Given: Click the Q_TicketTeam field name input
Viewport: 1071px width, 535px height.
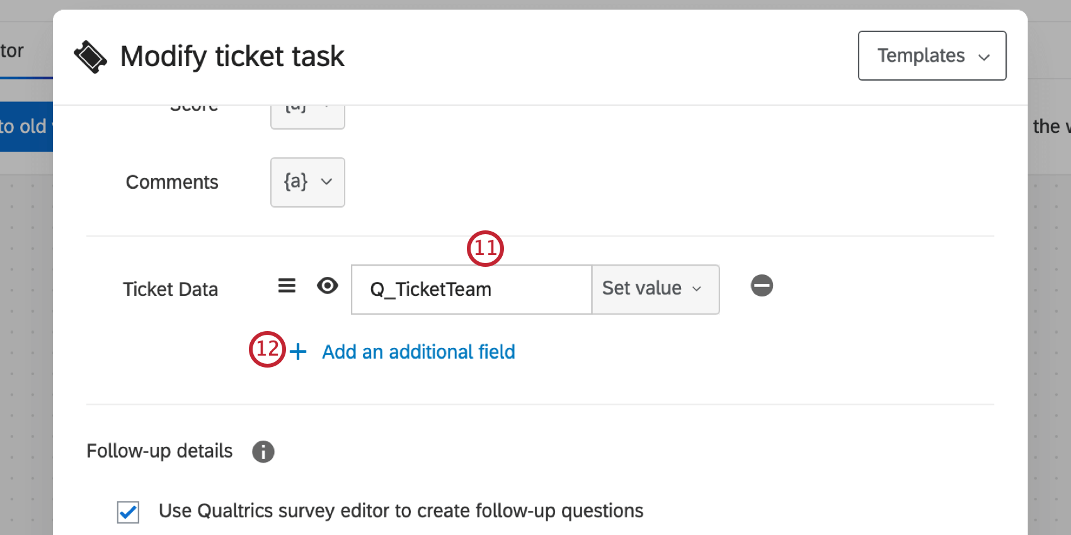Looking at the screenshot, I should coord(471,290).
